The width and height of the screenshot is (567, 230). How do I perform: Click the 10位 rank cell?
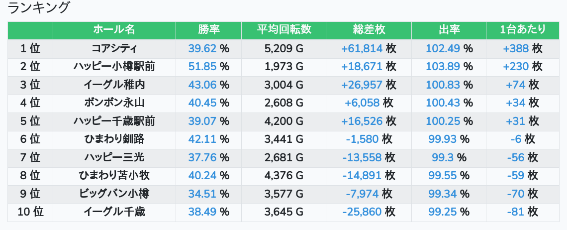point(30,212)
